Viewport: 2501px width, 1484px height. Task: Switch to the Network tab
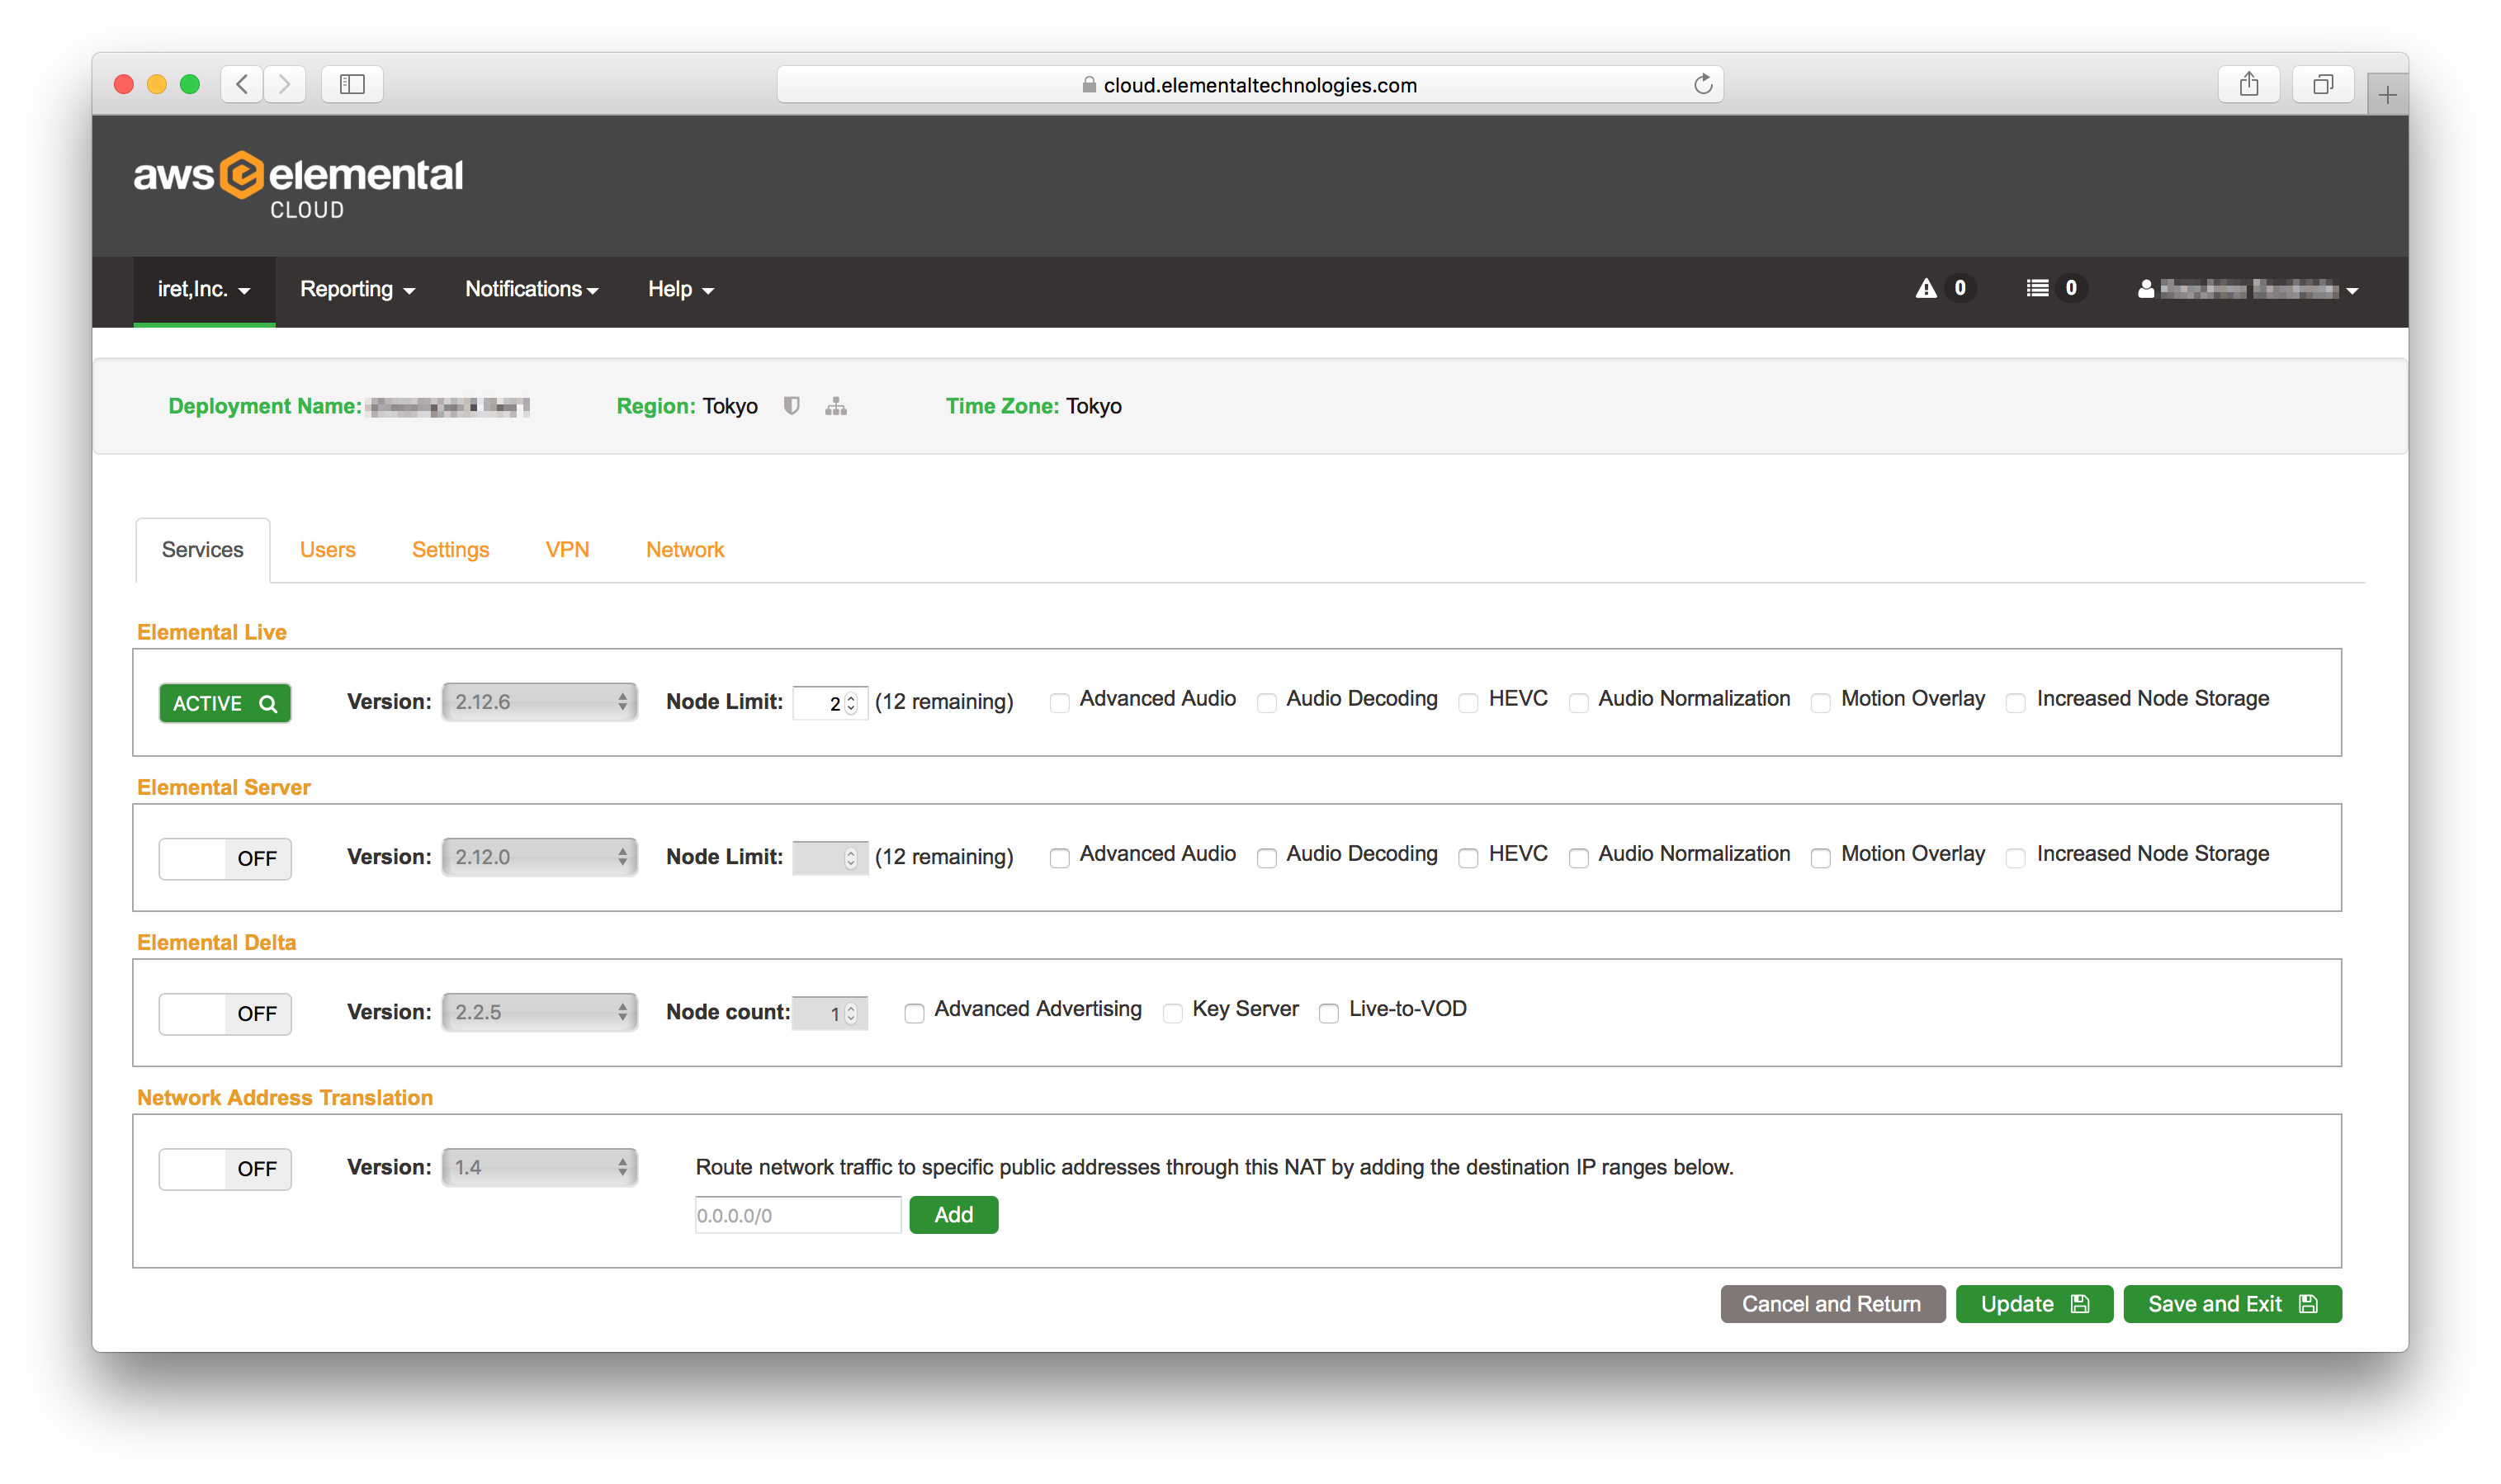pos(685,549)
